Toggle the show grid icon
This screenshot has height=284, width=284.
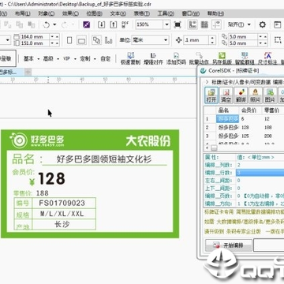pyautogui.click(x=204, y=25)
